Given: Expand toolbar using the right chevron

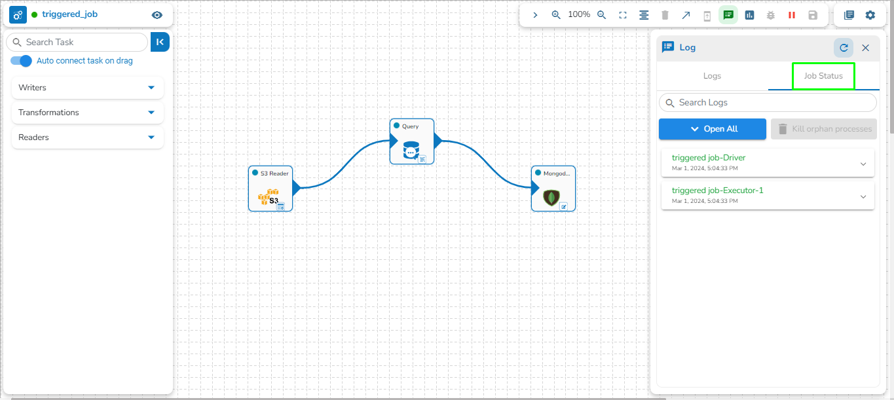Looking at the screenshot, I should coord(535,14).
